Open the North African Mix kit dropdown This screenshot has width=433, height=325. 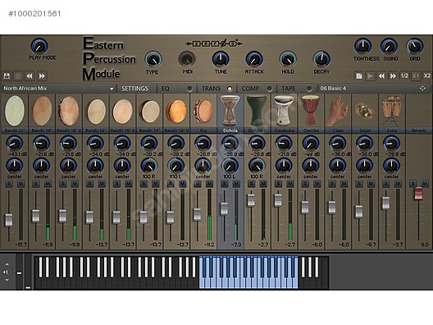[58, 89]
